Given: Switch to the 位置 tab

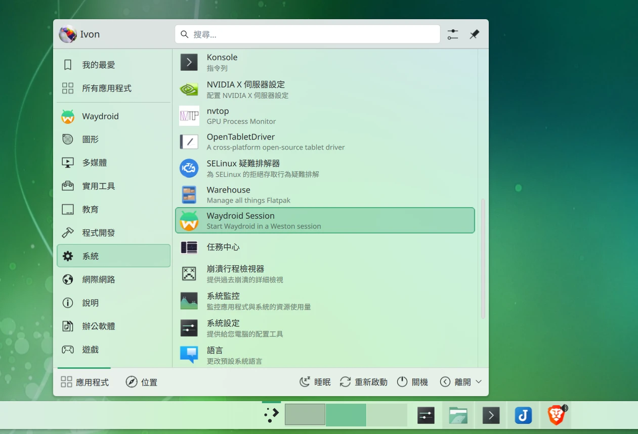Looking at the screenshot, I should click(x=142, y=382).
